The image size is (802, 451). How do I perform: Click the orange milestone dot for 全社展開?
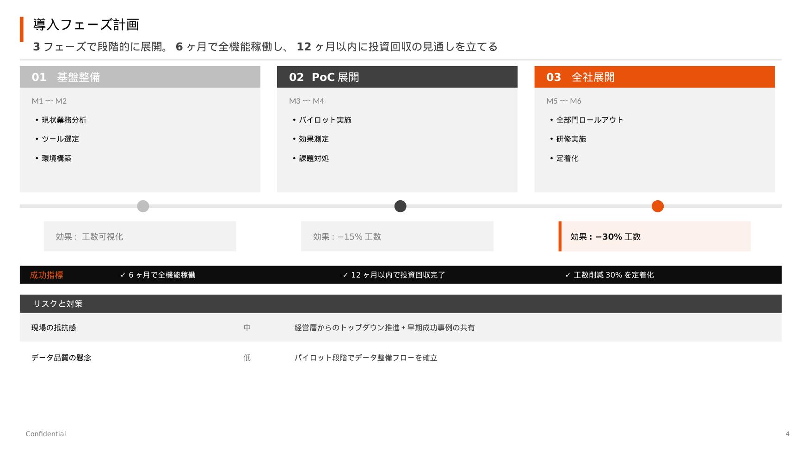coord(657,206)
